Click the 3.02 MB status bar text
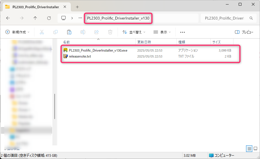 190,155
